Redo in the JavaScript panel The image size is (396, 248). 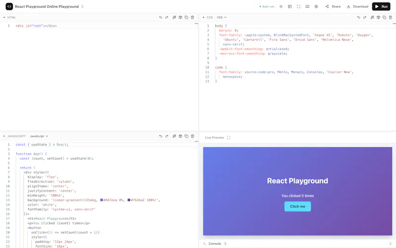pos(167,136)
